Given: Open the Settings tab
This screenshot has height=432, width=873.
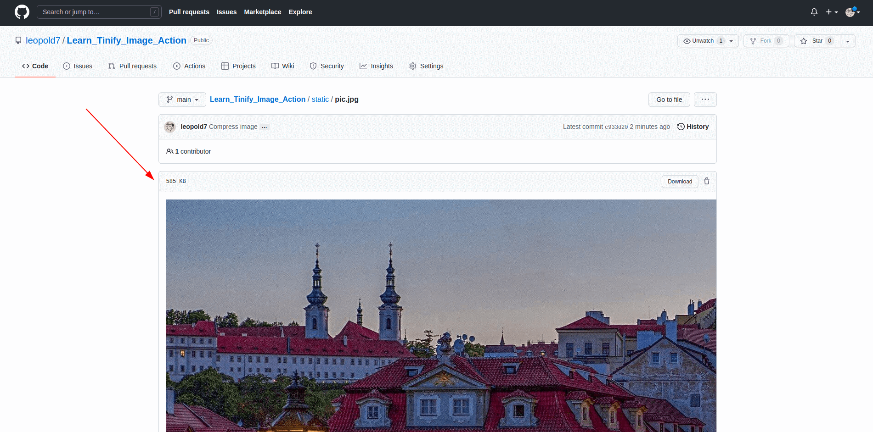Looking at the screenshot, I should tap(426, 66).
